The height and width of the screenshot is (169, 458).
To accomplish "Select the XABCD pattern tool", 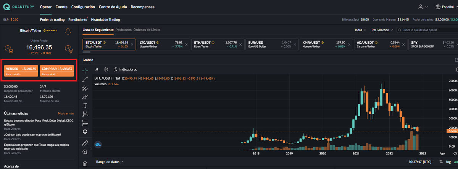I will pyautogui.click(x=85, y=114).
